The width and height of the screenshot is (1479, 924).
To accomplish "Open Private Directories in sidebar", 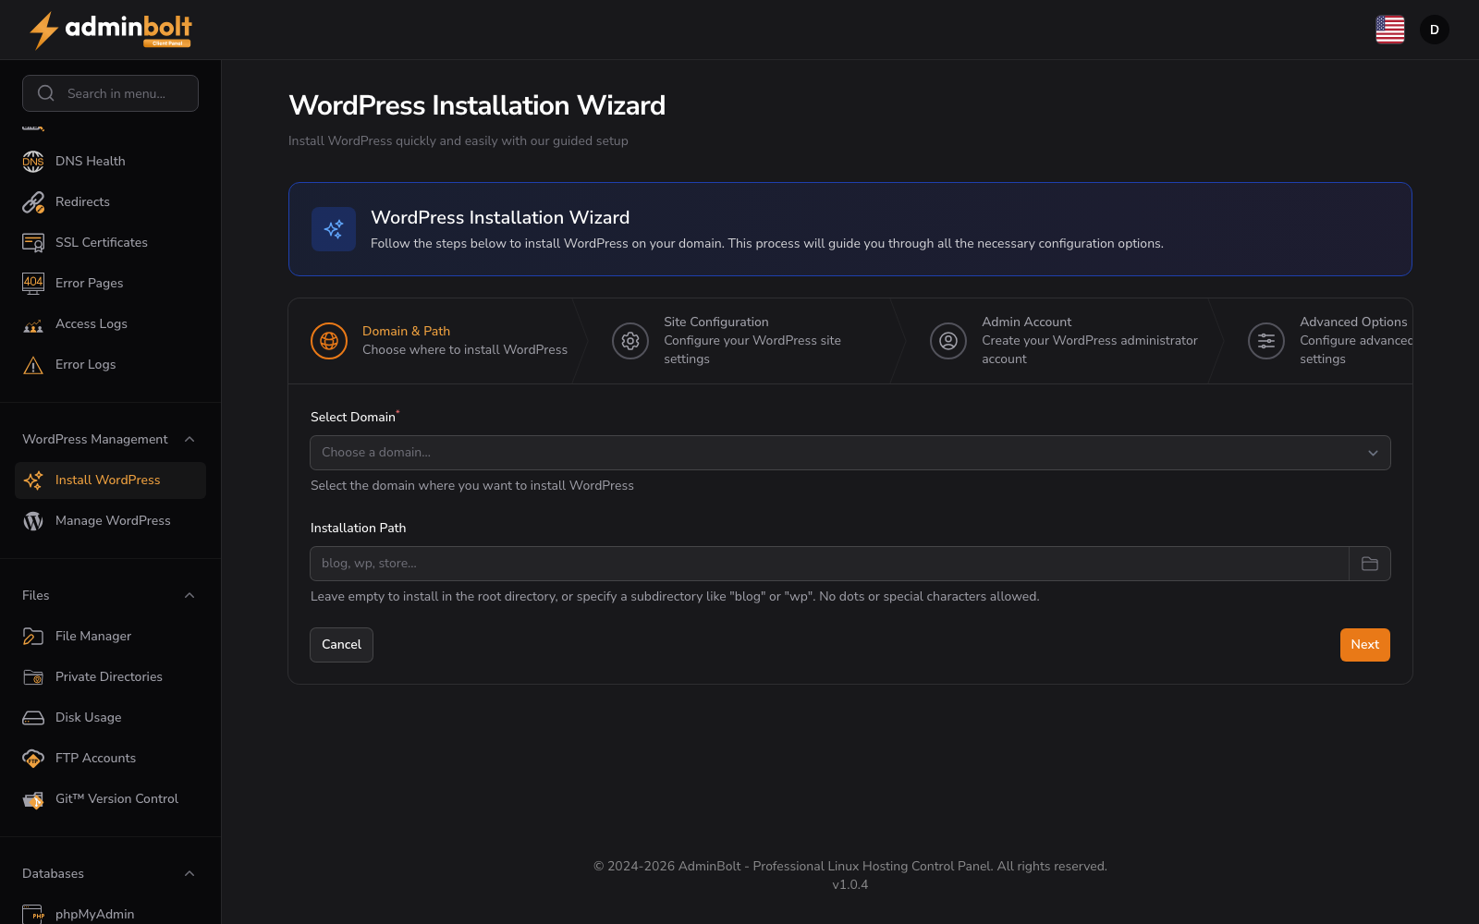I will pos(110,676).
